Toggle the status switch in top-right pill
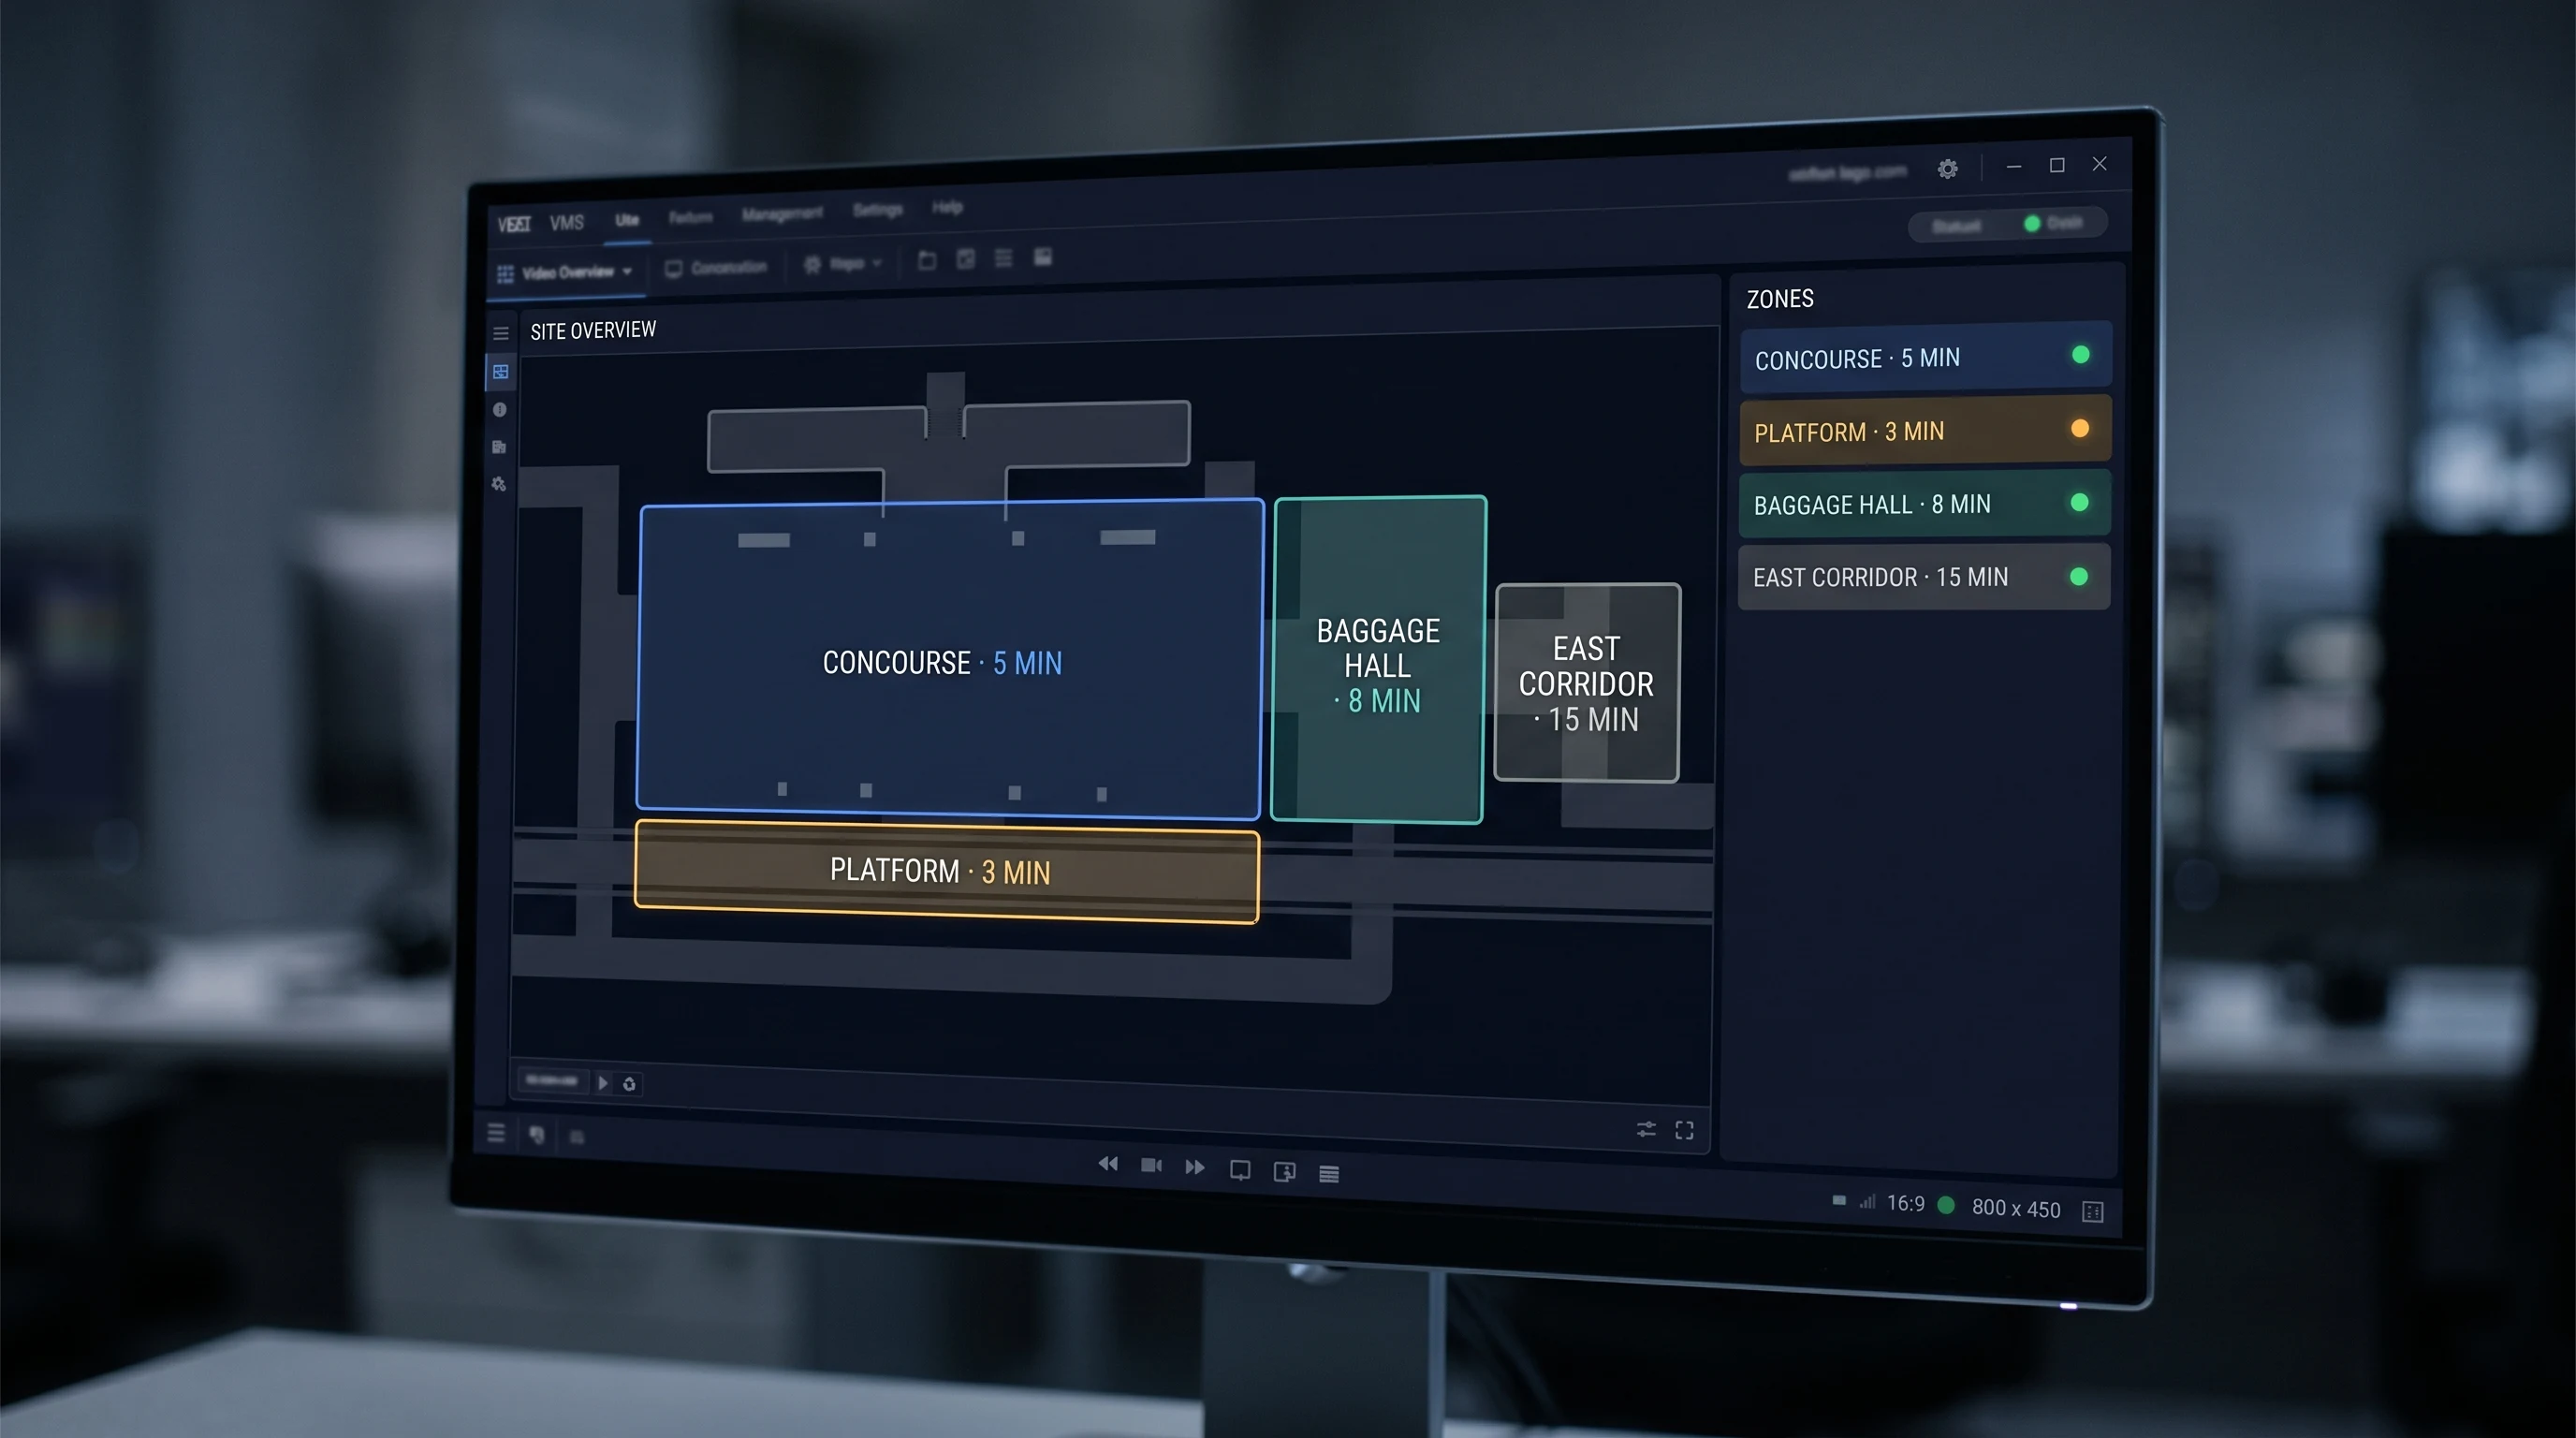This screenshot has height=1438, width=2576. (2031, 224)
